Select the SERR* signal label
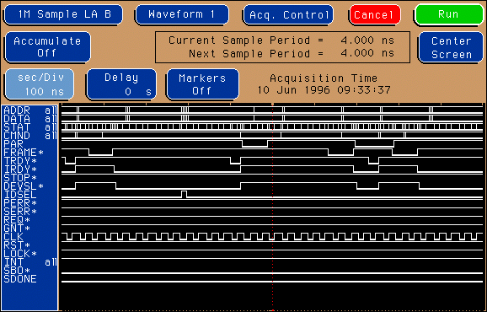Image resolution: width=487 pixels, height=312 pixels. [20, 212]
